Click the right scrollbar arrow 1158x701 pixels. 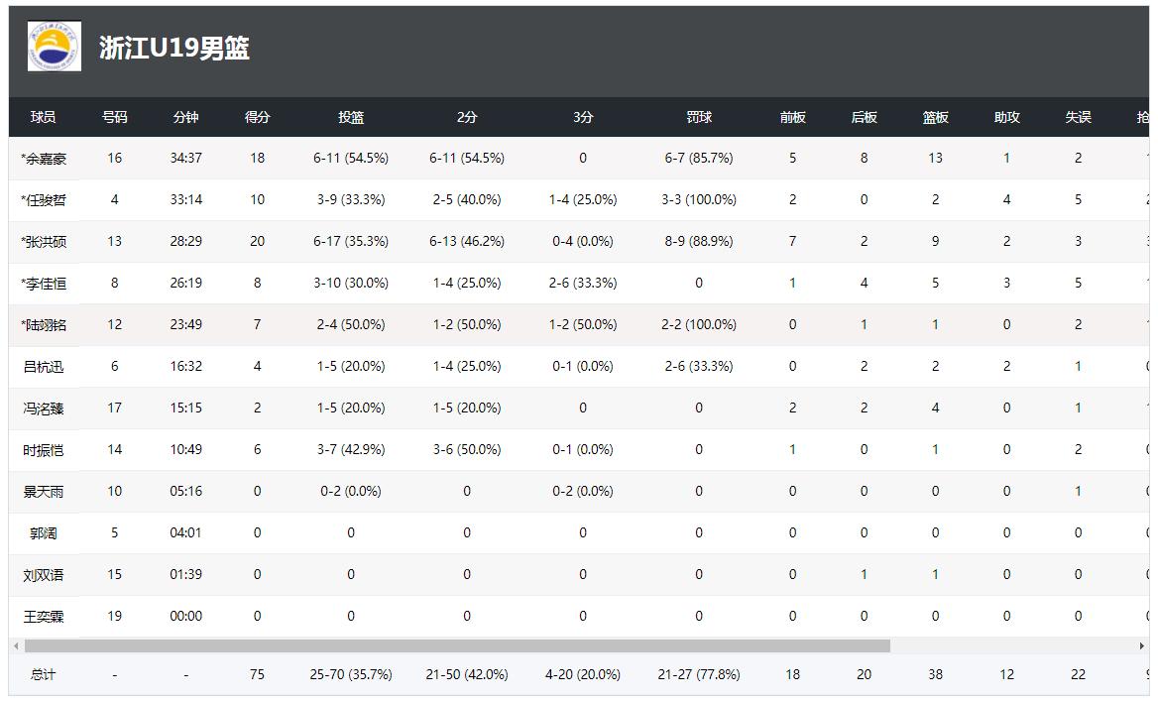(x=1141, y=646)
